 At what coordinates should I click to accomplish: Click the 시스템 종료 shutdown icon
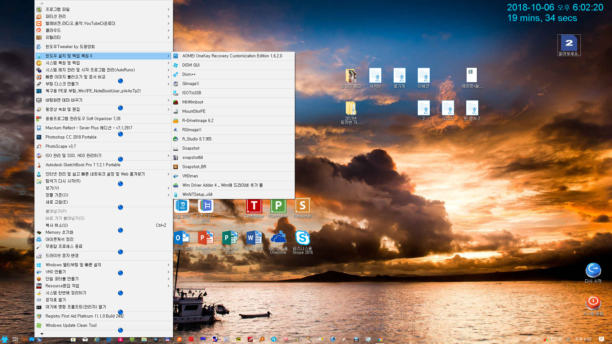593,306
